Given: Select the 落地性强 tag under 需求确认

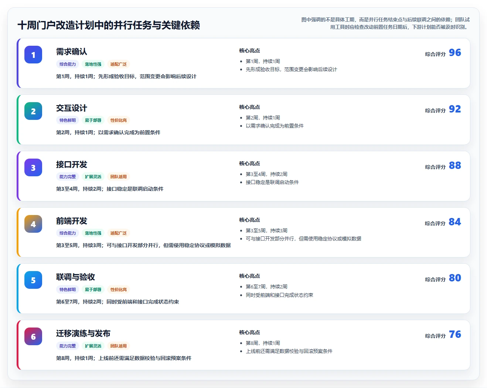Looking at the screenshot, I should coord(93,64).
